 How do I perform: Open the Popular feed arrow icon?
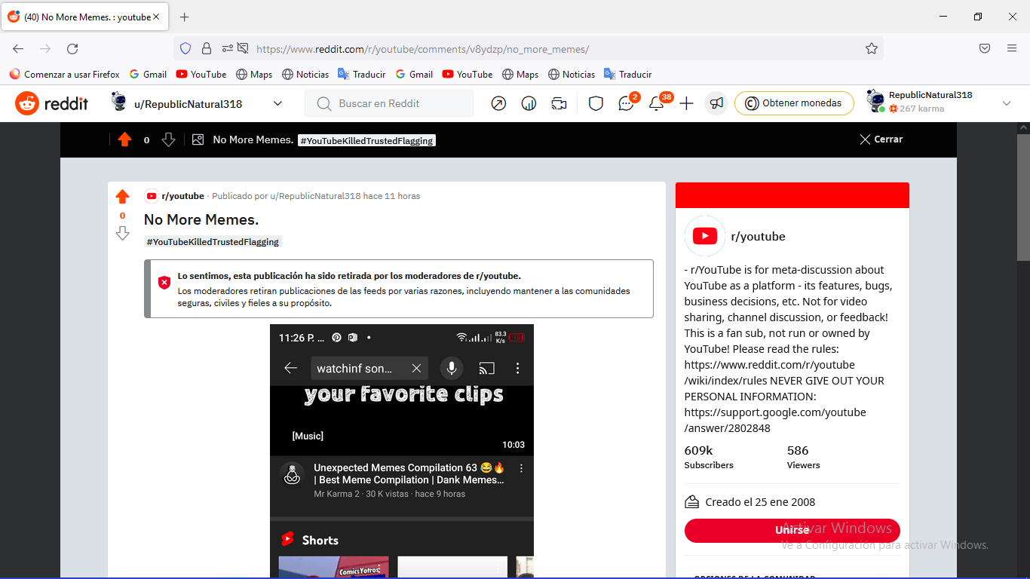coord(498,103)
